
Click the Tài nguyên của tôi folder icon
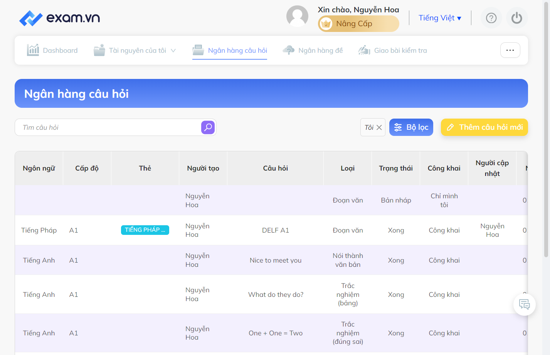click(99, 50)
